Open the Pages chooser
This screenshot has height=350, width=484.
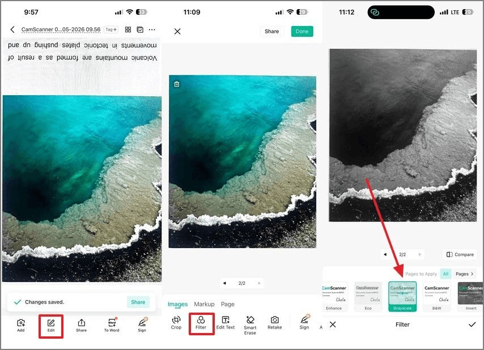(465, 274)
